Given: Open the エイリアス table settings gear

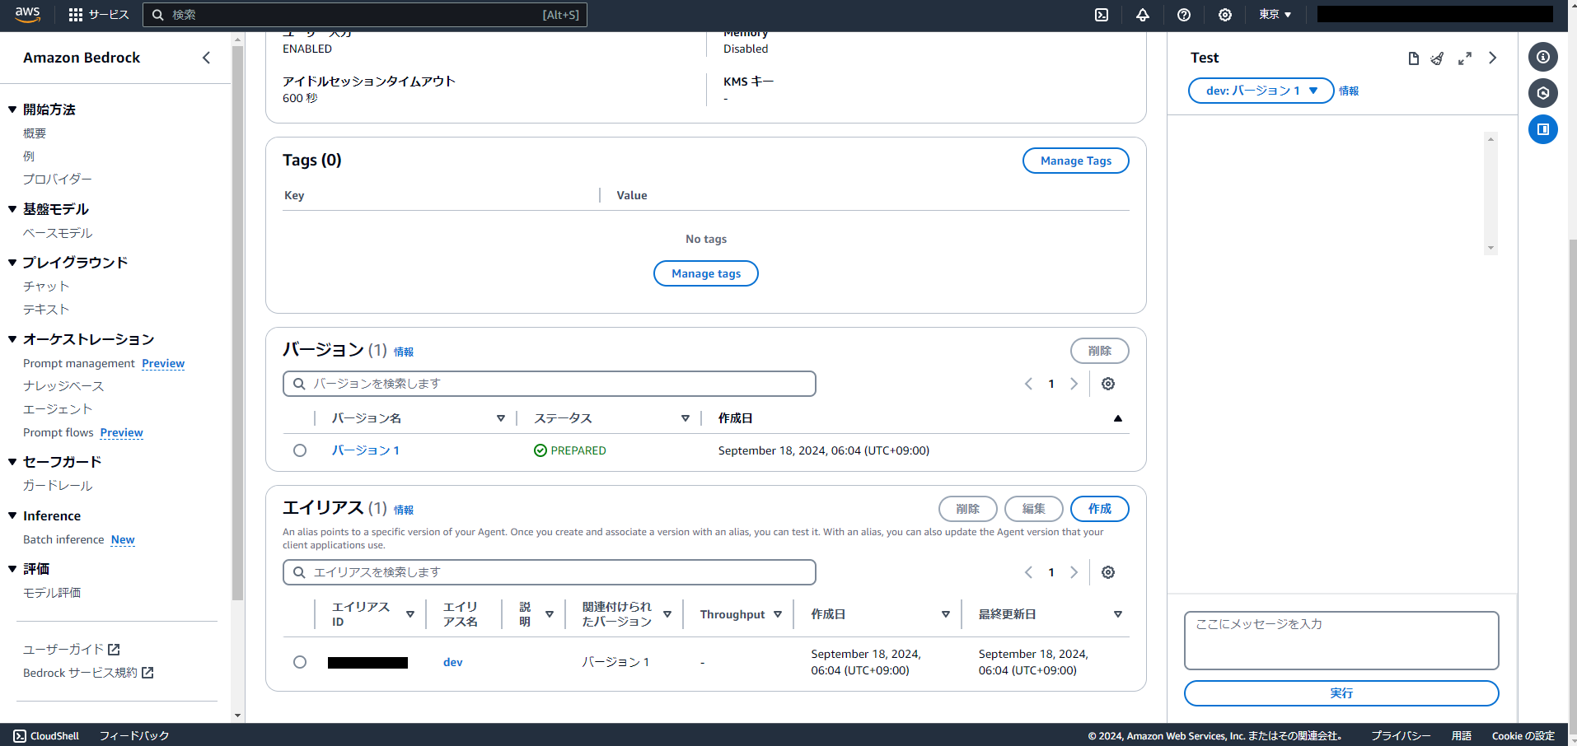Looking at the screenshot, I should (1108, 572).
